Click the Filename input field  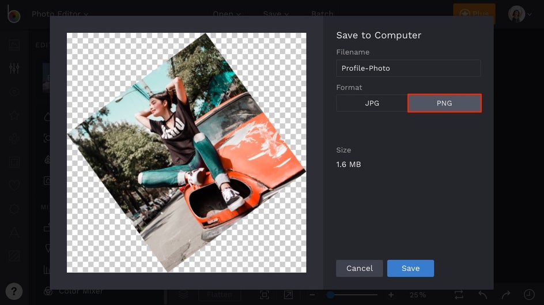click(x=409, y=68)
